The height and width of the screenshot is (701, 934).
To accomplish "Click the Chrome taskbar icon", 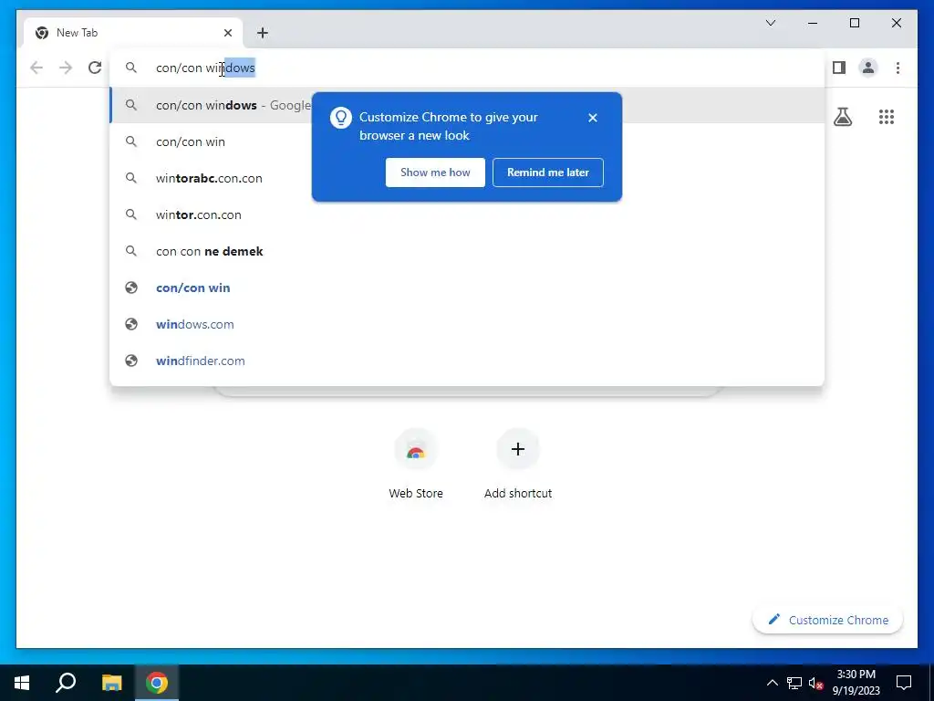I will 157,683.
